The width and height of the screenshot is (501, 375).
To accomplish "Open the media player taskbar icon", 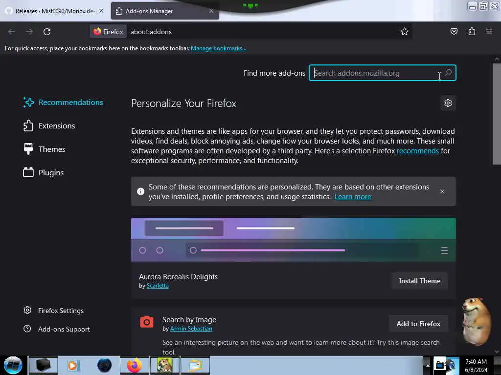I will coord(73,365).
